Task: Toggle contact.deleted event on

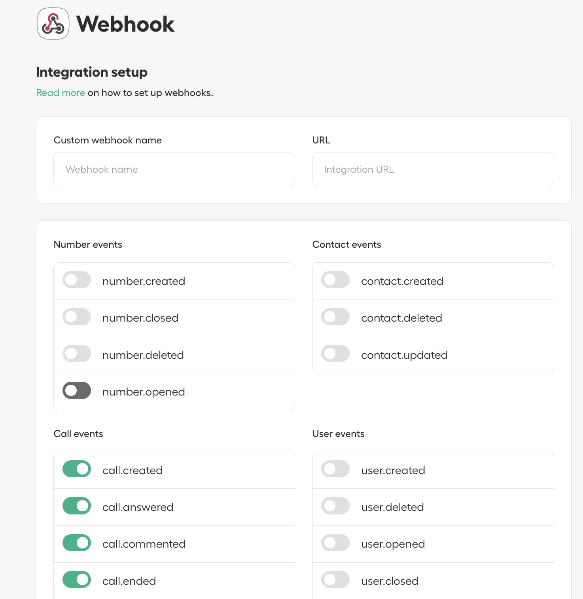Action: tap(335, 317)
